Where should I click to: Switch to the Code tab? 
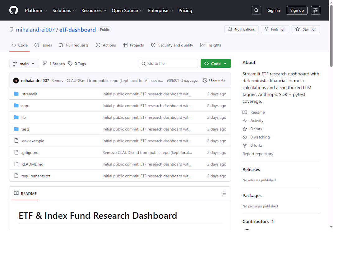click(x=19, y=45)
